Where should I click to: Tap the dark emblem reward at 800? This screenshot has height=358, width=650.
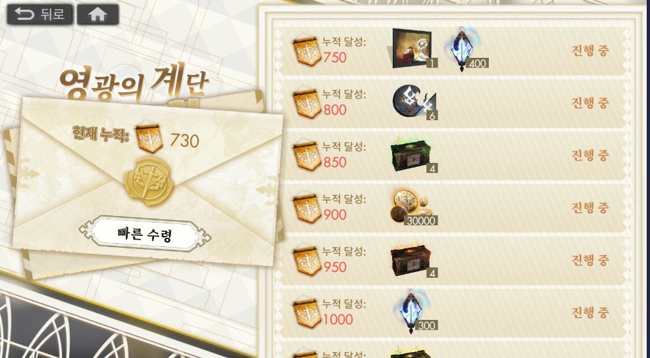414,102
